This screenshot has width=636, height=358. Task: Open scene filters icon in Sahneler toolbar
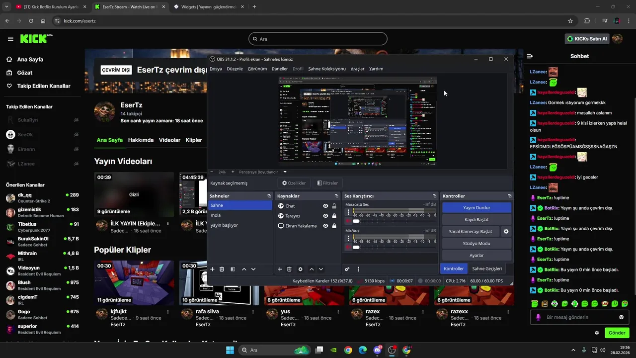(x=233, y=269)
